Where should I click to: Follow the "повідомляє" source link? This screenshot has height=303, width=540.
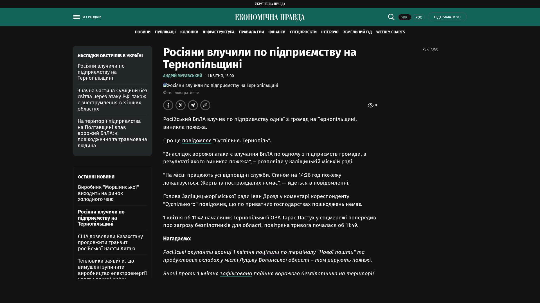tap(197, 141)
